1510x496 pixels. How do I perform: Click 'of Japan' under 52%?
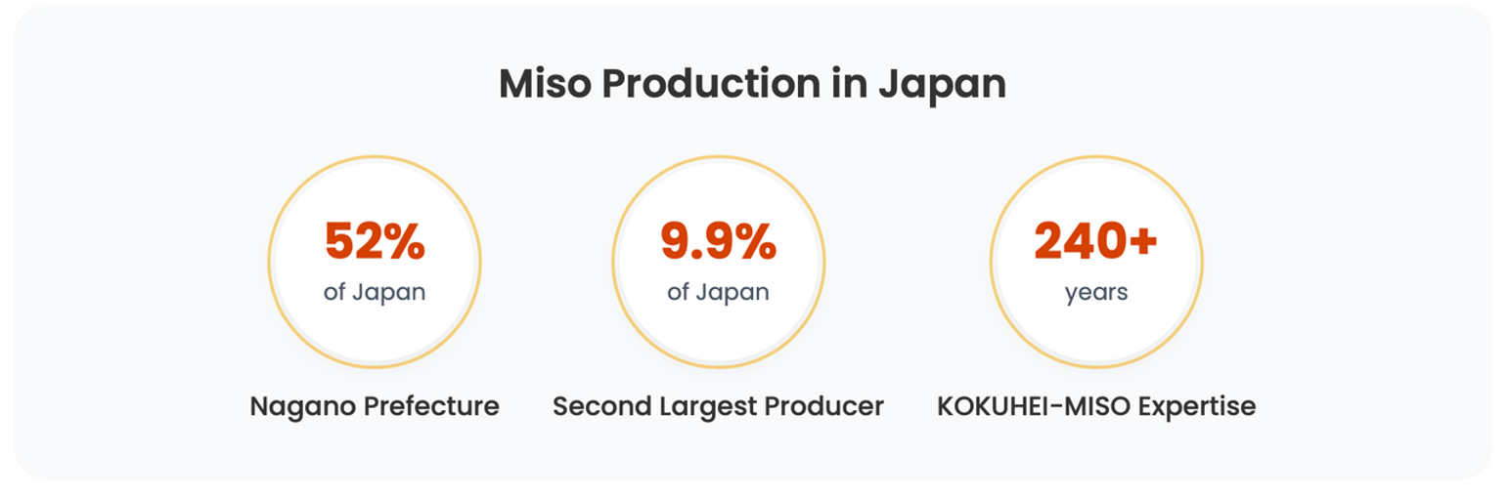click(x=375, y=292)
